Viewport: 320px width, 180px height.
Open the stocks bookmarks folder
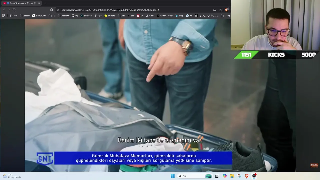click(25, 16)
